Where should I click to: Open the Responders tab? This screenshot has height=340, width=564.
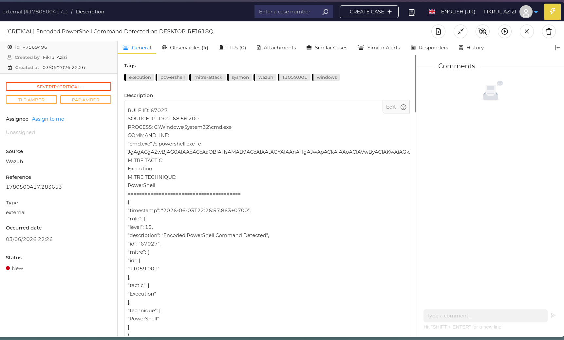click(x=429, y=48)
